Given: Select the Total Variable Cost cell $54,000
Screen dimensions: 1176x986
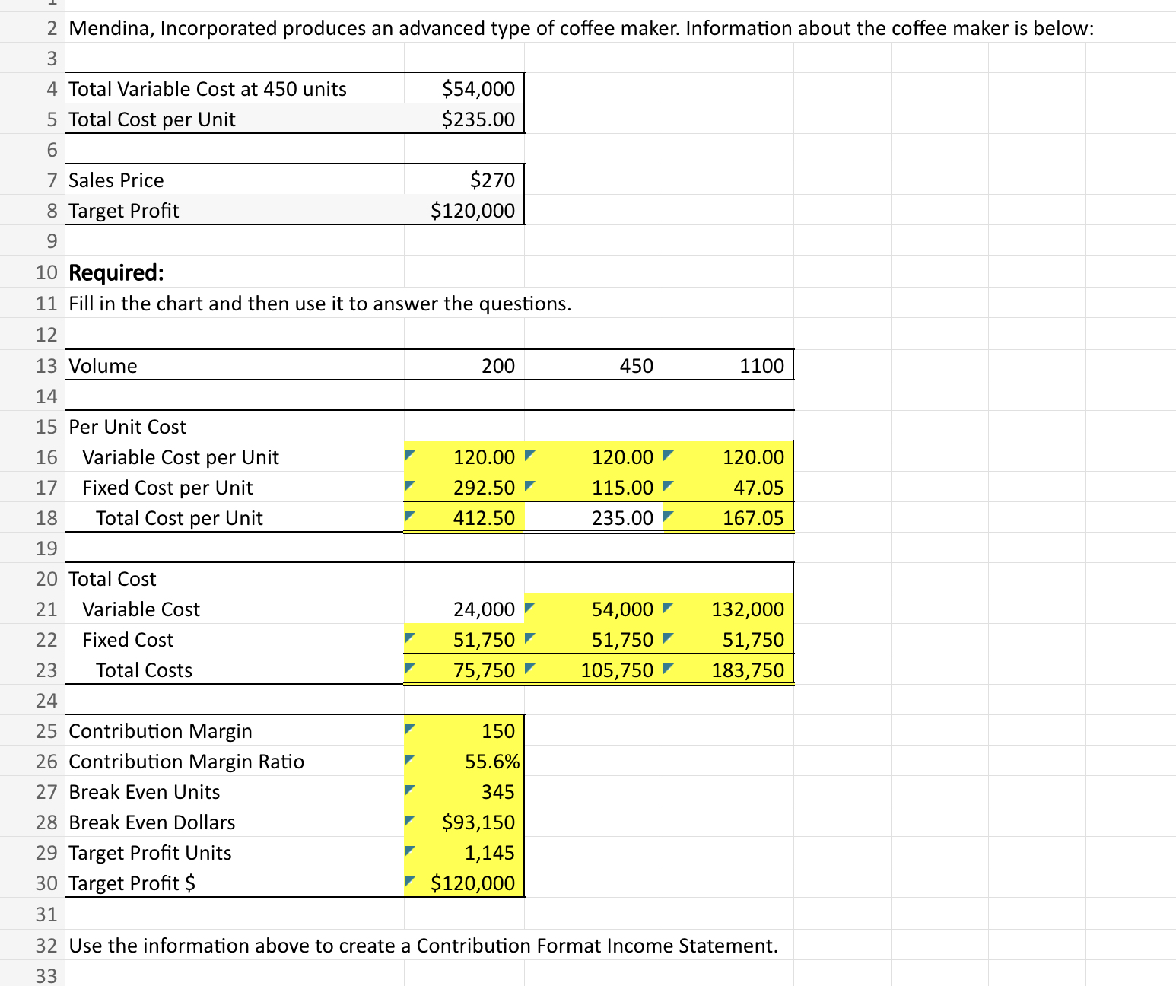Looking at the screenshot, I should 462,88.
